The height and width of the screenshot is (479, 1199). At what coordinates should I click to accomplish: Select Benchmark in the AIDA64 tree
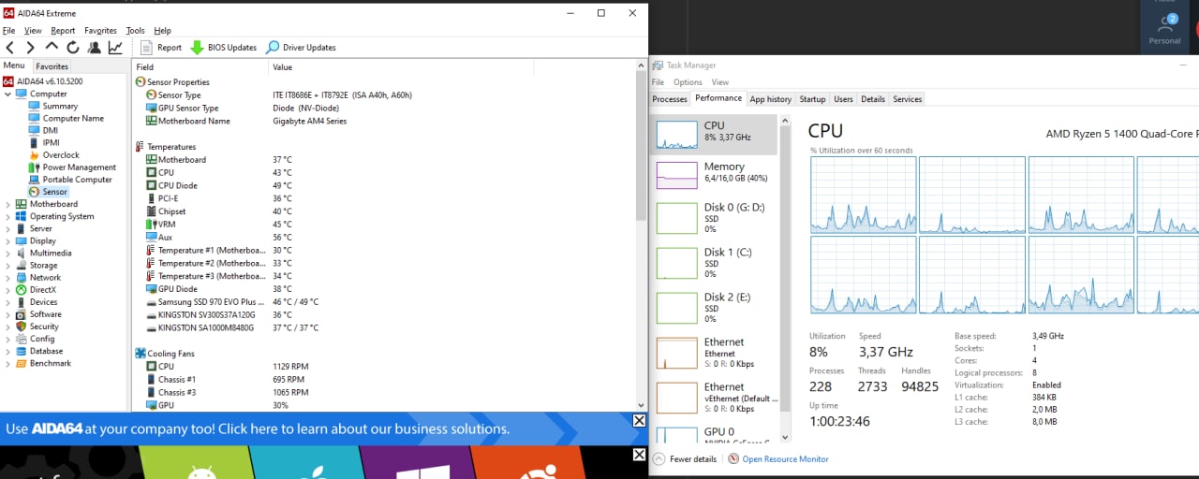pyautogui.click(x=50, y=363)
